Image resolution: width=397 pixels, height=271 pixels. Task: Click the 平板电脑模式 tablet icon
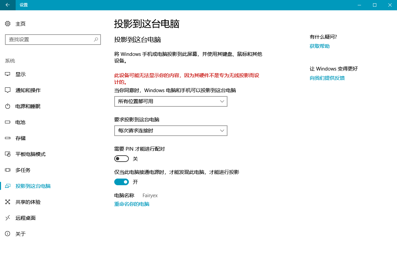8,154
